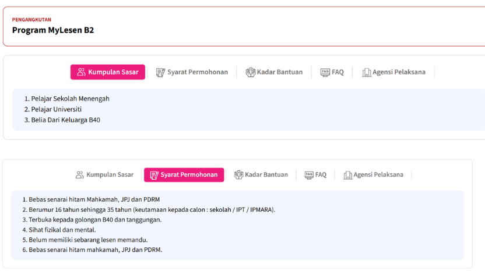This screenshot has width=485, height=273.
Task: Click the people icon on the highlighted Kumpulan Sasar tab
Action: [x=81, y=72]
